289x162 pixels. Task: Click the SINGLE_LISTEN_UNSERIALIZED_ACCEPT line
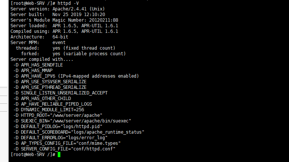click(60, 93)
